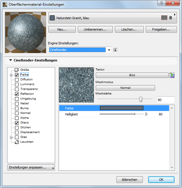This screenshot has height=188, width=182.
Task: Click the help question mark button
Action: [x=162, y=3]
